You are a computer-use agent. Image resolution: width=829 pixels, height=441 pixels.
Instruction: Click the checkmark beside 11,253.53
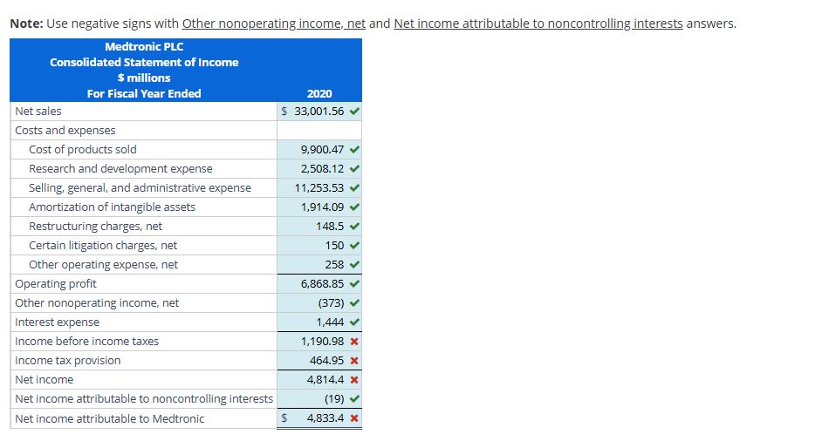pos(355,187)
